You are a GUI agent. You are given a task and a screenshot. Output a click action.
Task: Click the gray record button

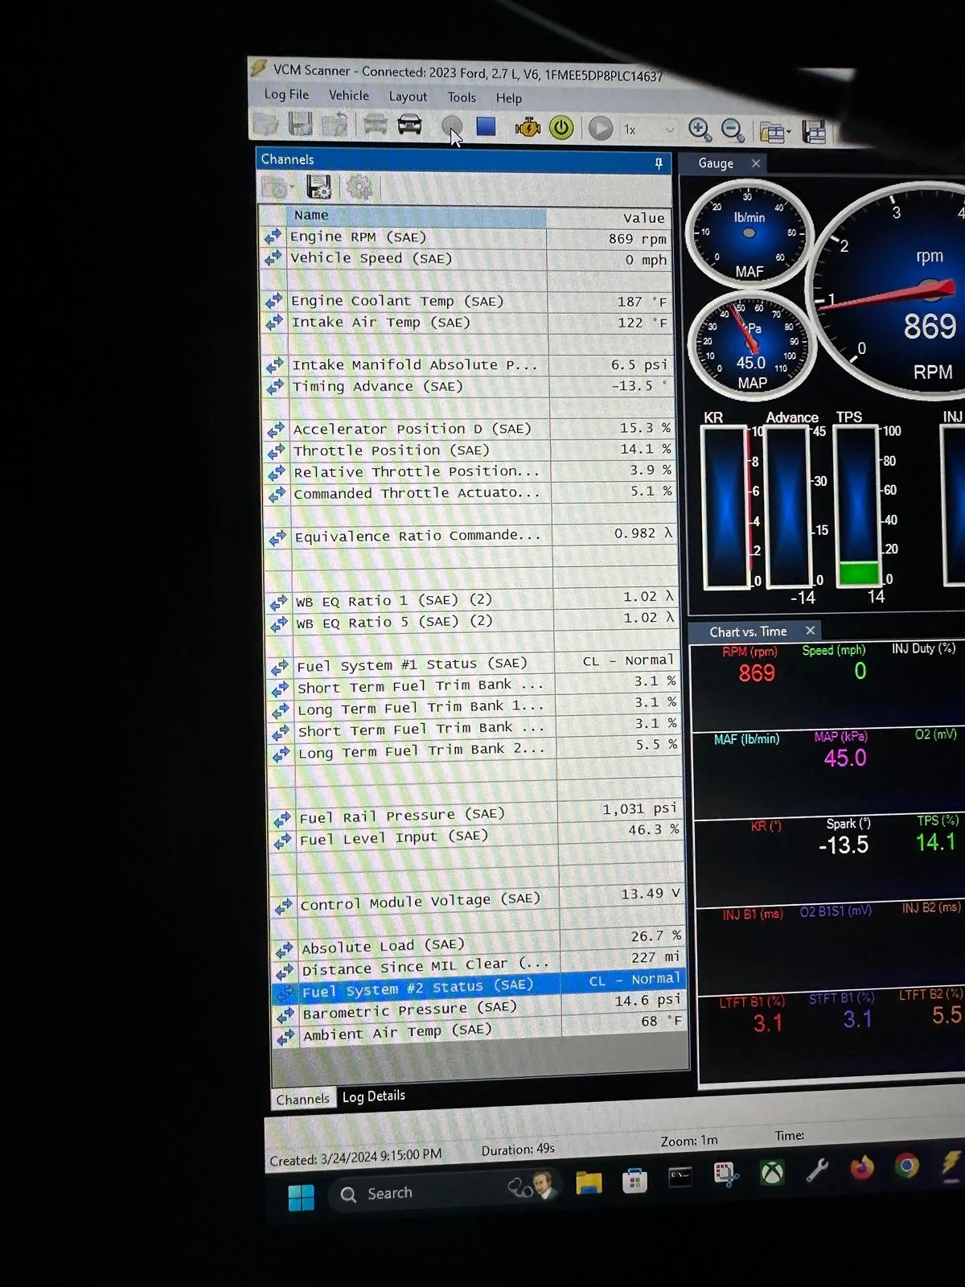pyautogui.click(x=452, y=126)
